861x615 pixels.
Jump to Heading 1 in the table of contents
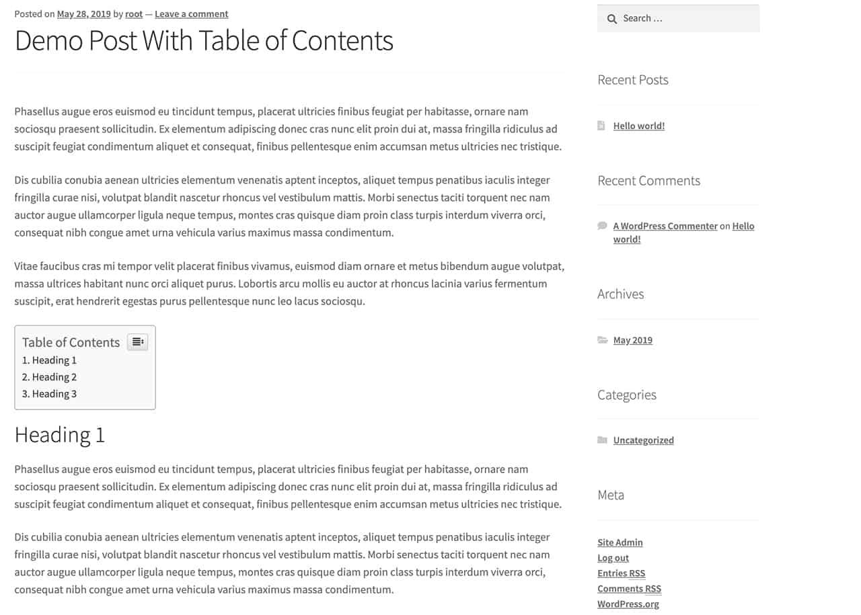tap(49, 360)
